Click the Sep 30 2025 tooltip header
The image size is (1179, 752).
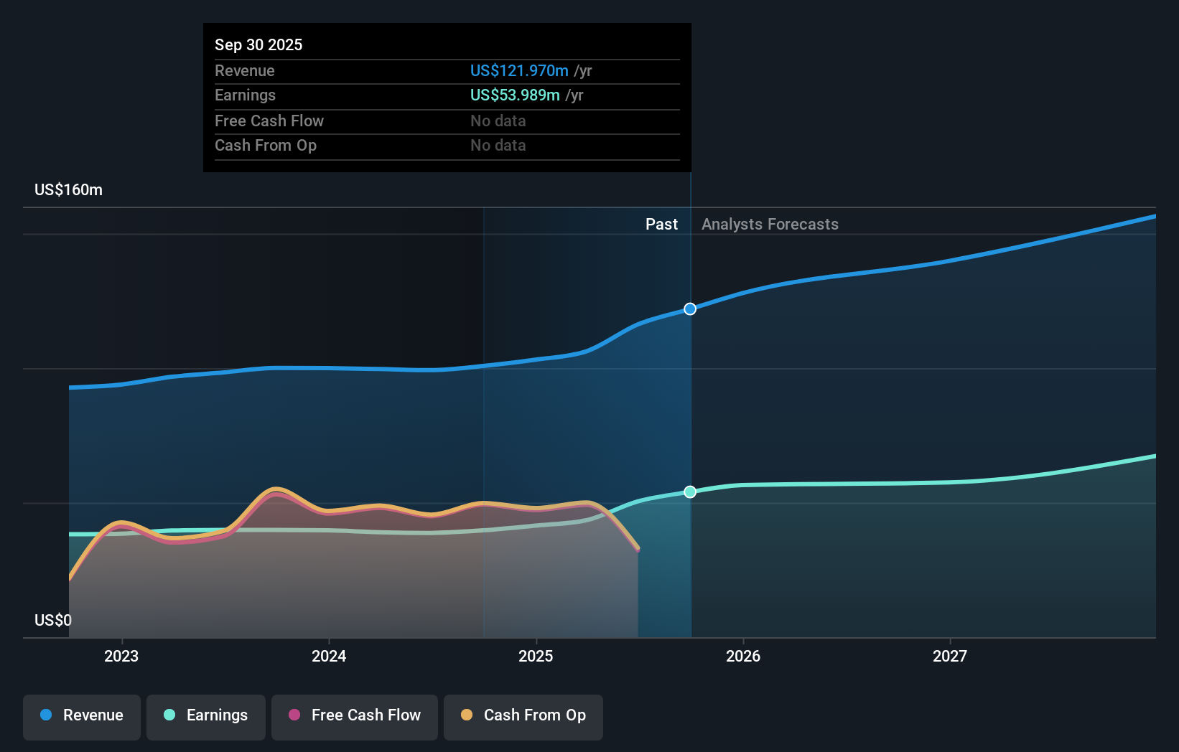(x=258, y=44)
